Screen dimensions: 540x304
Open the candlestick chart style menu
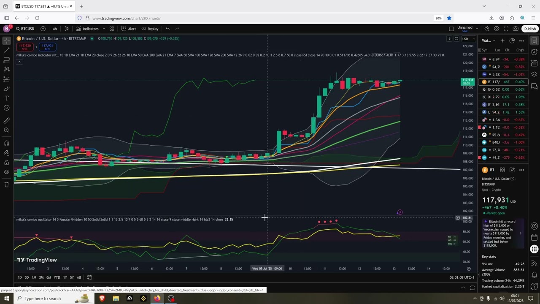67,29
